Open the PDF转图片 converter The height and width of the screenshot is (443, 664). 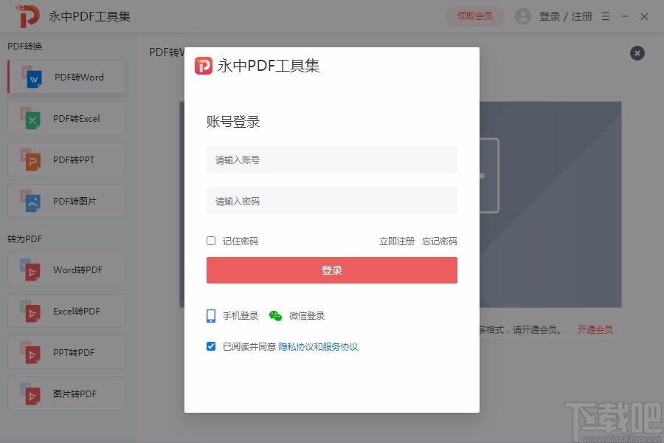click(x=65, y=201)
